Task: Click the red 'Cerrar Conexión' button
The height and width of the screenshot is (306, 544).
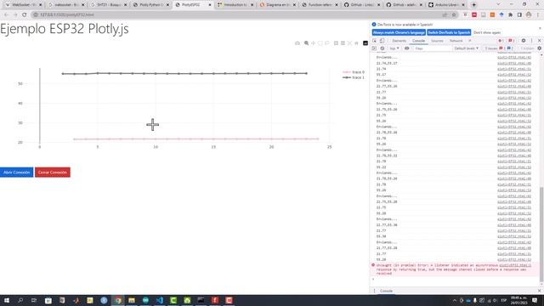Action: (x=53, y=173)
